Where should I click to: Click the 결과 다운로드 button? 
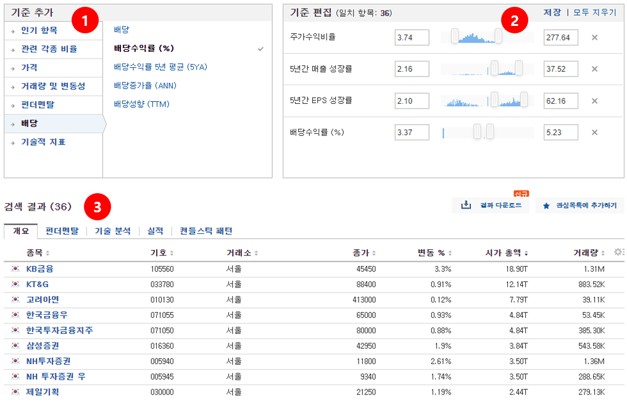pos(490,205)
